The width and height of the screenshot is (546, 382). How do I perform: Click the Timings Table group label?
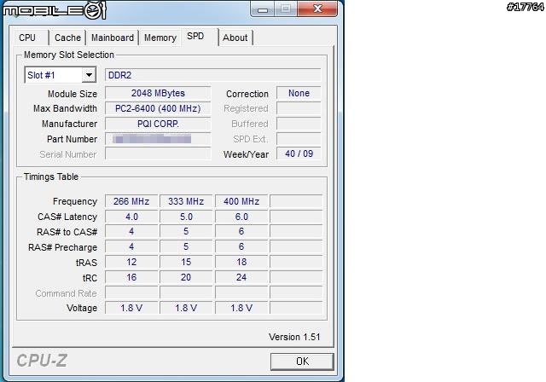point(51,177)
